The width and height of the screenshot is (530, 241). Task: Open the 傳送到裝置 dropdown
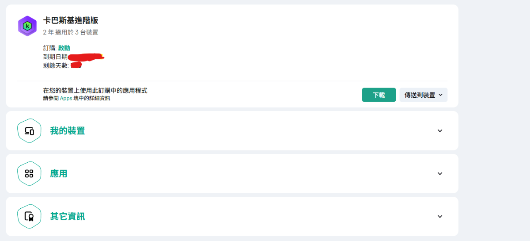[x=424, y=95]
